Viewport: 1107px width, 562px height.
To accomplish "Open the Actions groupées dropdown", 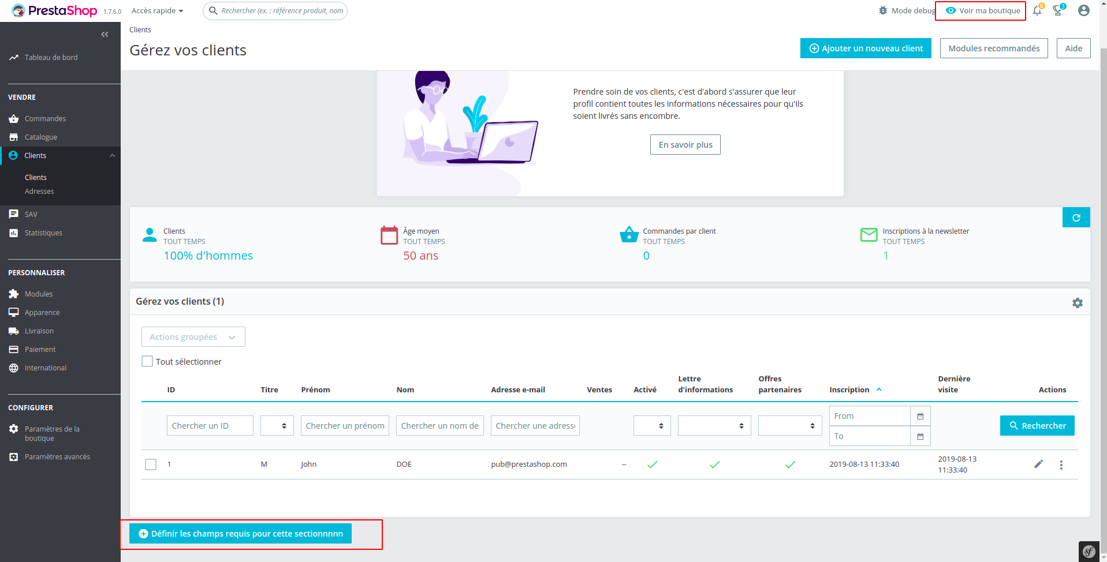I will (x=193, y=336).
